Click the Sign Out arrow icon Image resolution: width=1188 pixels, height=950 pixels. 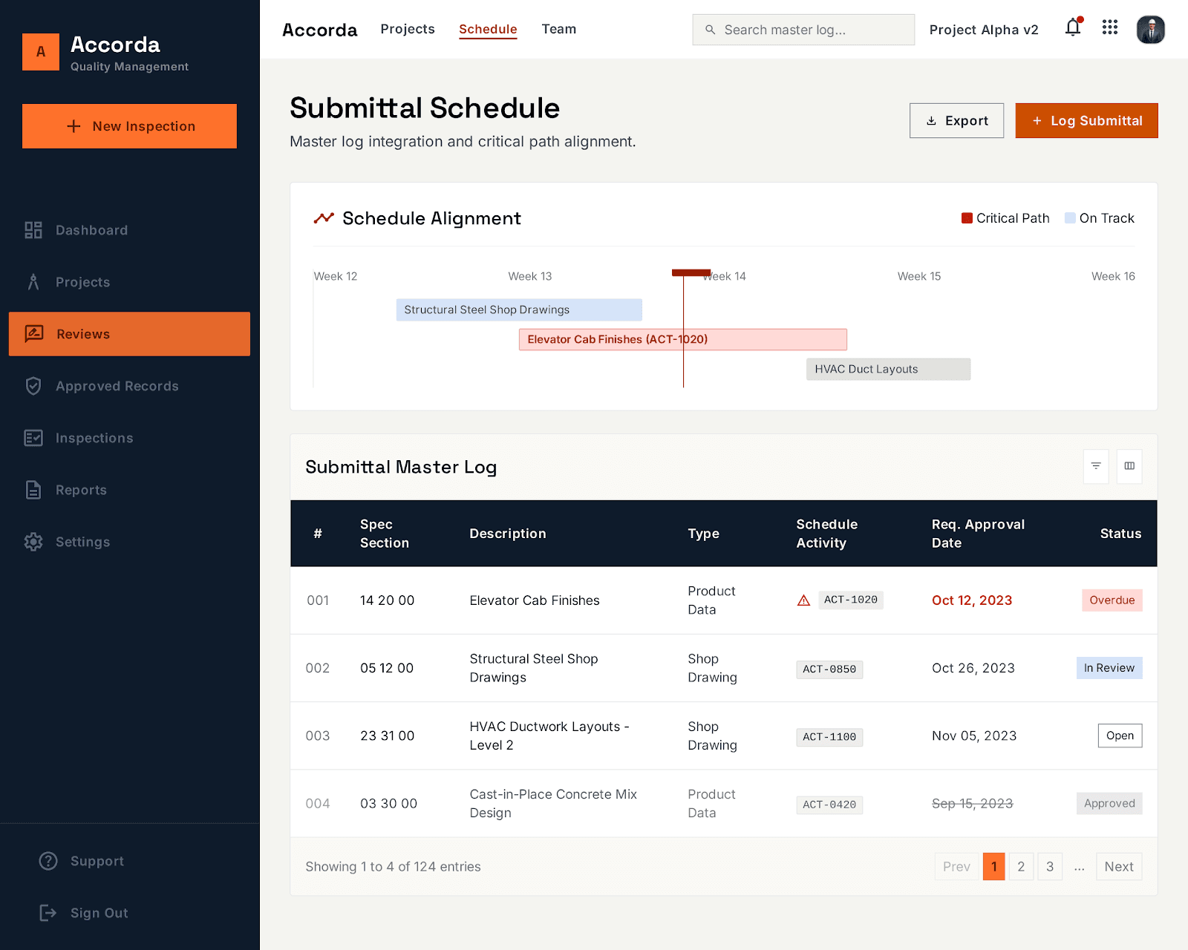tap(48, 913)
